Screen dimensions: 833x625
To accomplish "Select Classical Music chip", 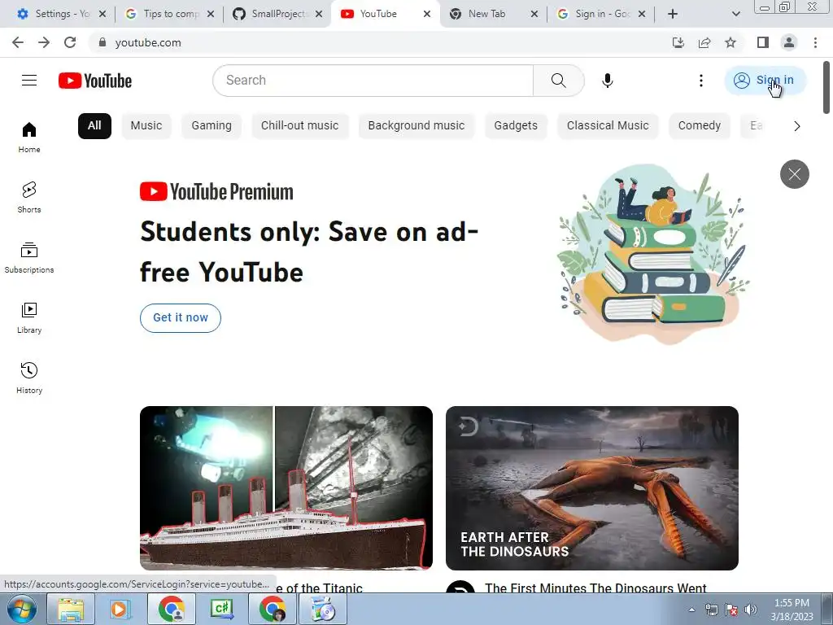I will click(x=608, y=126).
